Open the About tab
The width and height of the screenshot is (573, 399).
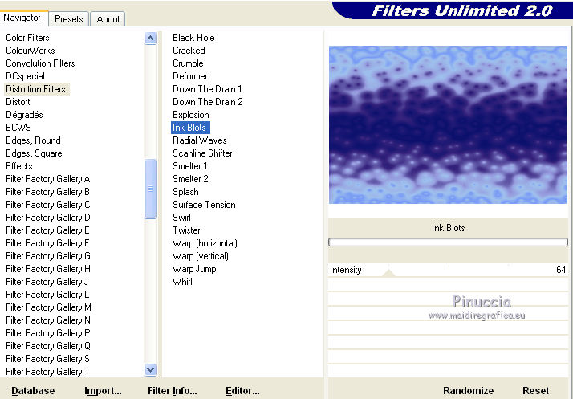click(108, 19)
